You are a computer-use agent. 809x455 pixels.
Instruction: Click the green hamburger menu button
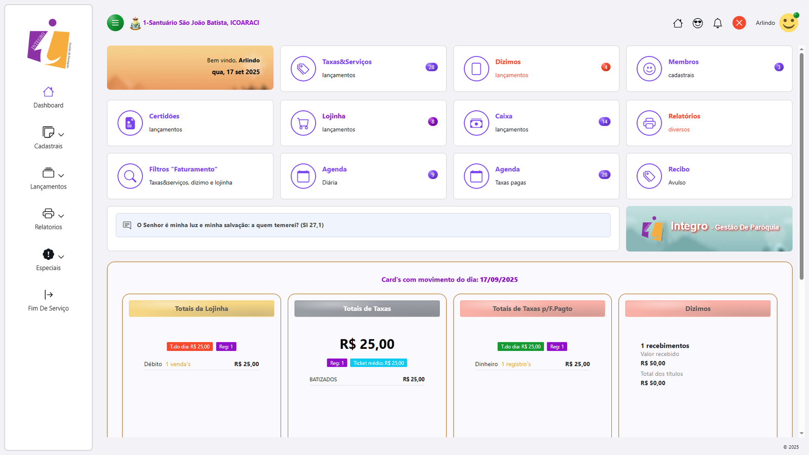click(x=115, y=23)
